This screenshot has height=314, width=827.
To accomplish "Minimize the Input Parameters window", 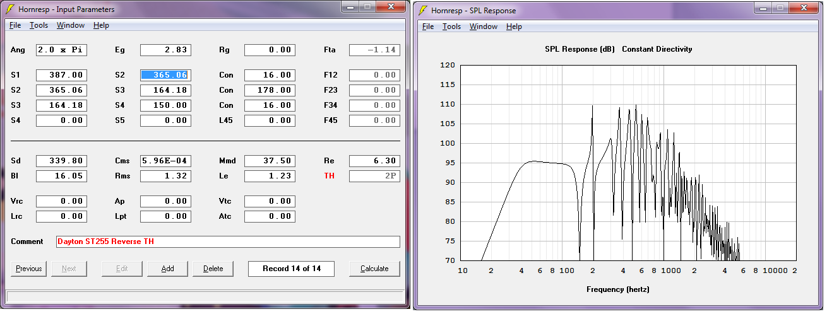I will tap(350, 6).
